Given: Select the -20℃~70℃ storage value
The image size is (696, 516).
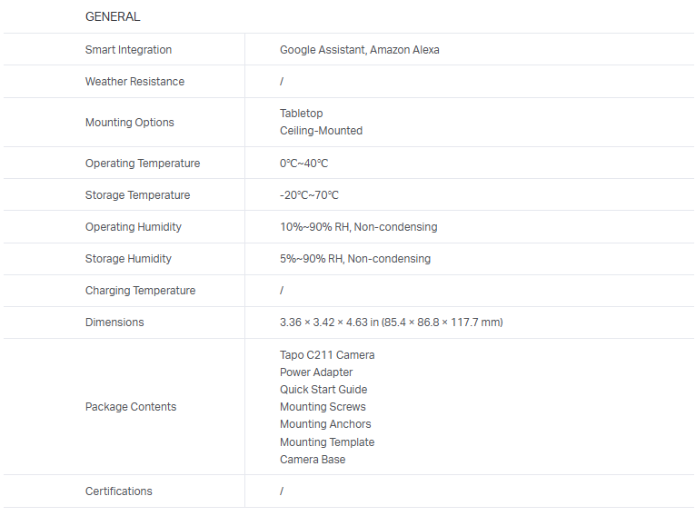Looking at the screenshot, I should point(309,195).
